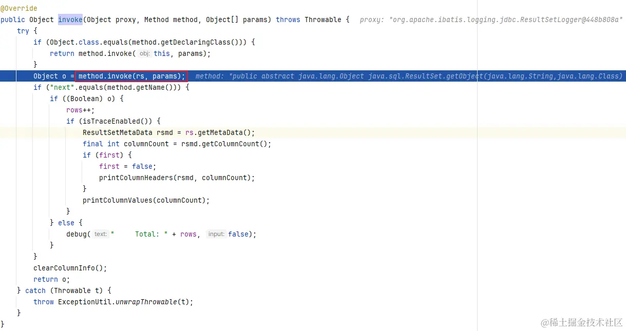Click the 'text:' parameter hint
The image size is (626, 331).
tap(101, 234)
